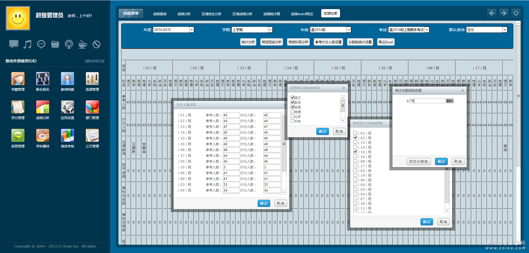
Task: Click the music note icon
Action: click(27, 44)
